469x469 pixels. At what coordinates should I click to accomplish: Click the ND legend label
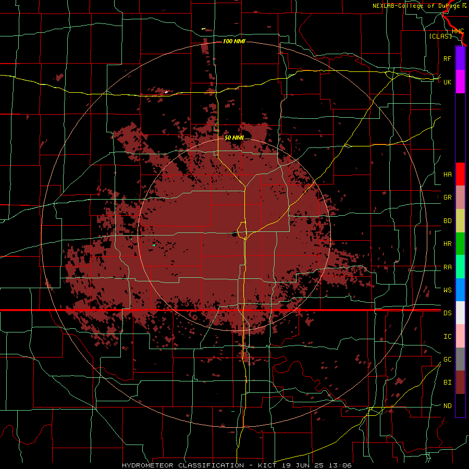tap(447, 406)
